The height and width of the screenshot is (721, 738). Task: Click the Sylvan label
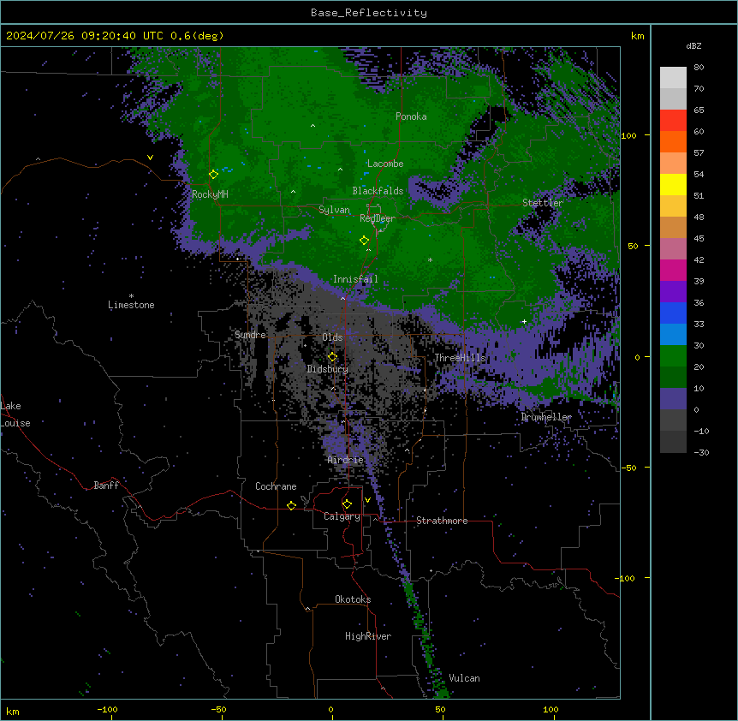334,210
